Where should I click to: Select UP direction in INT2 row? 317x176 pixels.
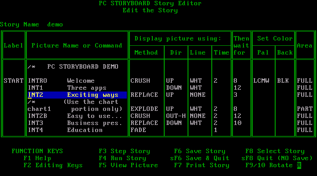170,95
